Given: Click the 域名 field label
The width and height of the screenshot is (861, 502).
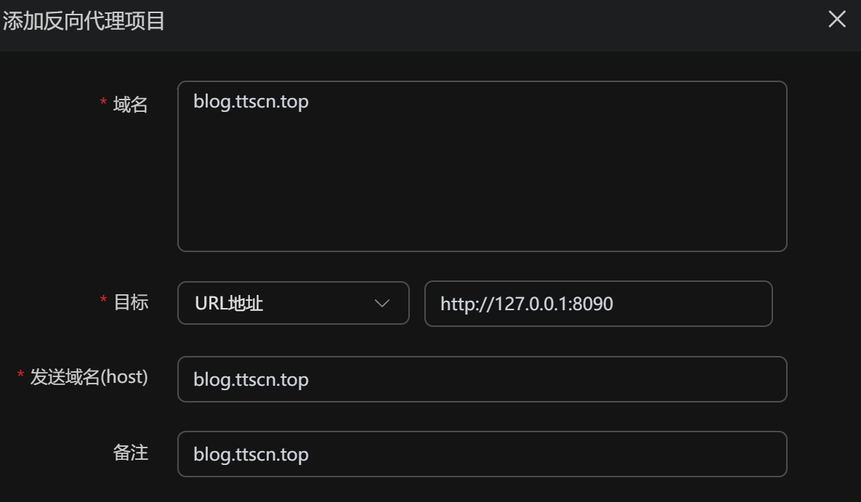Looking at the screenshot, I should point(131,105).
